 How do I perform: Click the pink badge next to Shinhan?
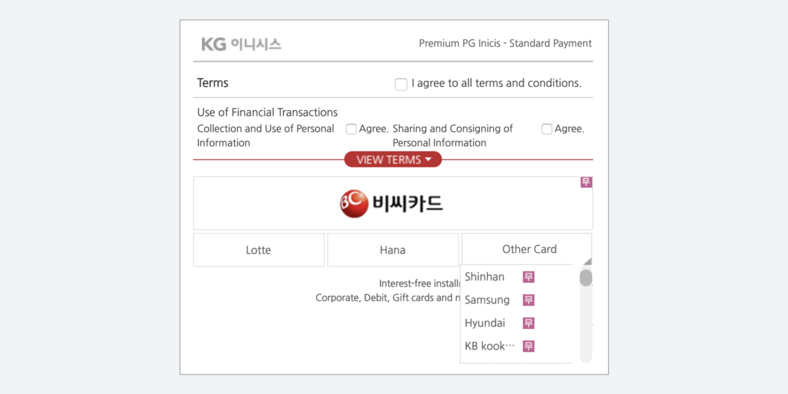point(528,277)
